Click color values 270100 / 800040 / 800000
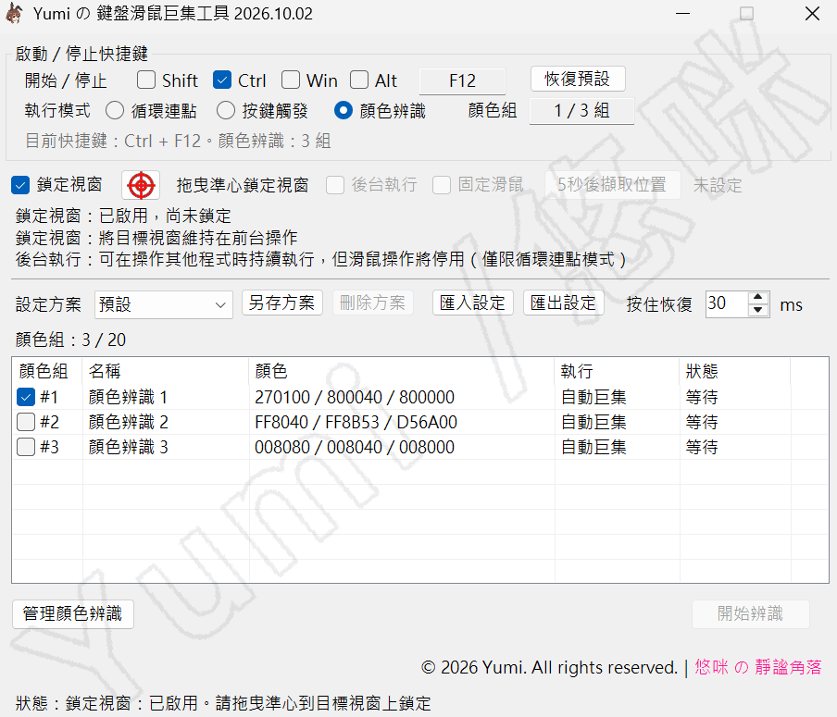 click(x=355, y=397)
